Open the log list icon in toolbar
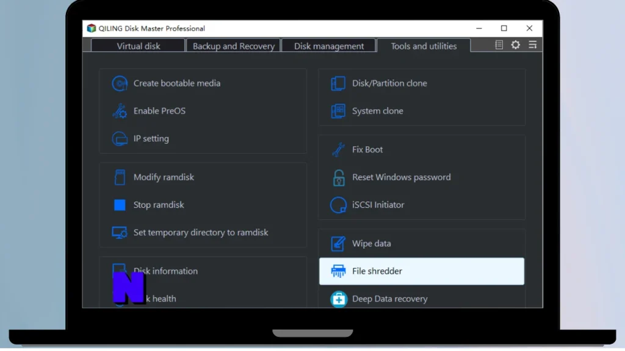The height and width of the screenshot is (351, 625). (x=499, y=45)
